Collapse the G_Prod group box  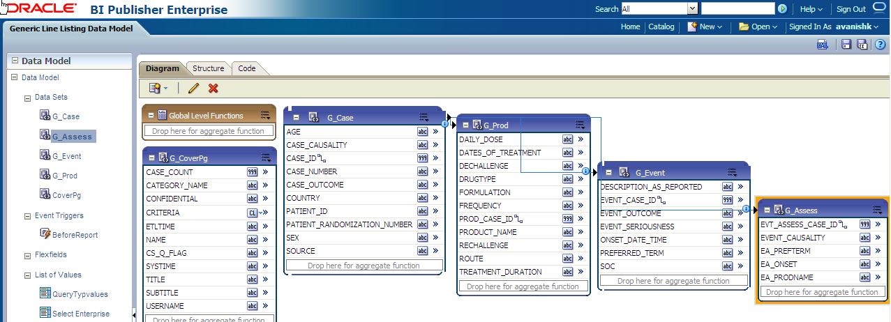point(464,125)
